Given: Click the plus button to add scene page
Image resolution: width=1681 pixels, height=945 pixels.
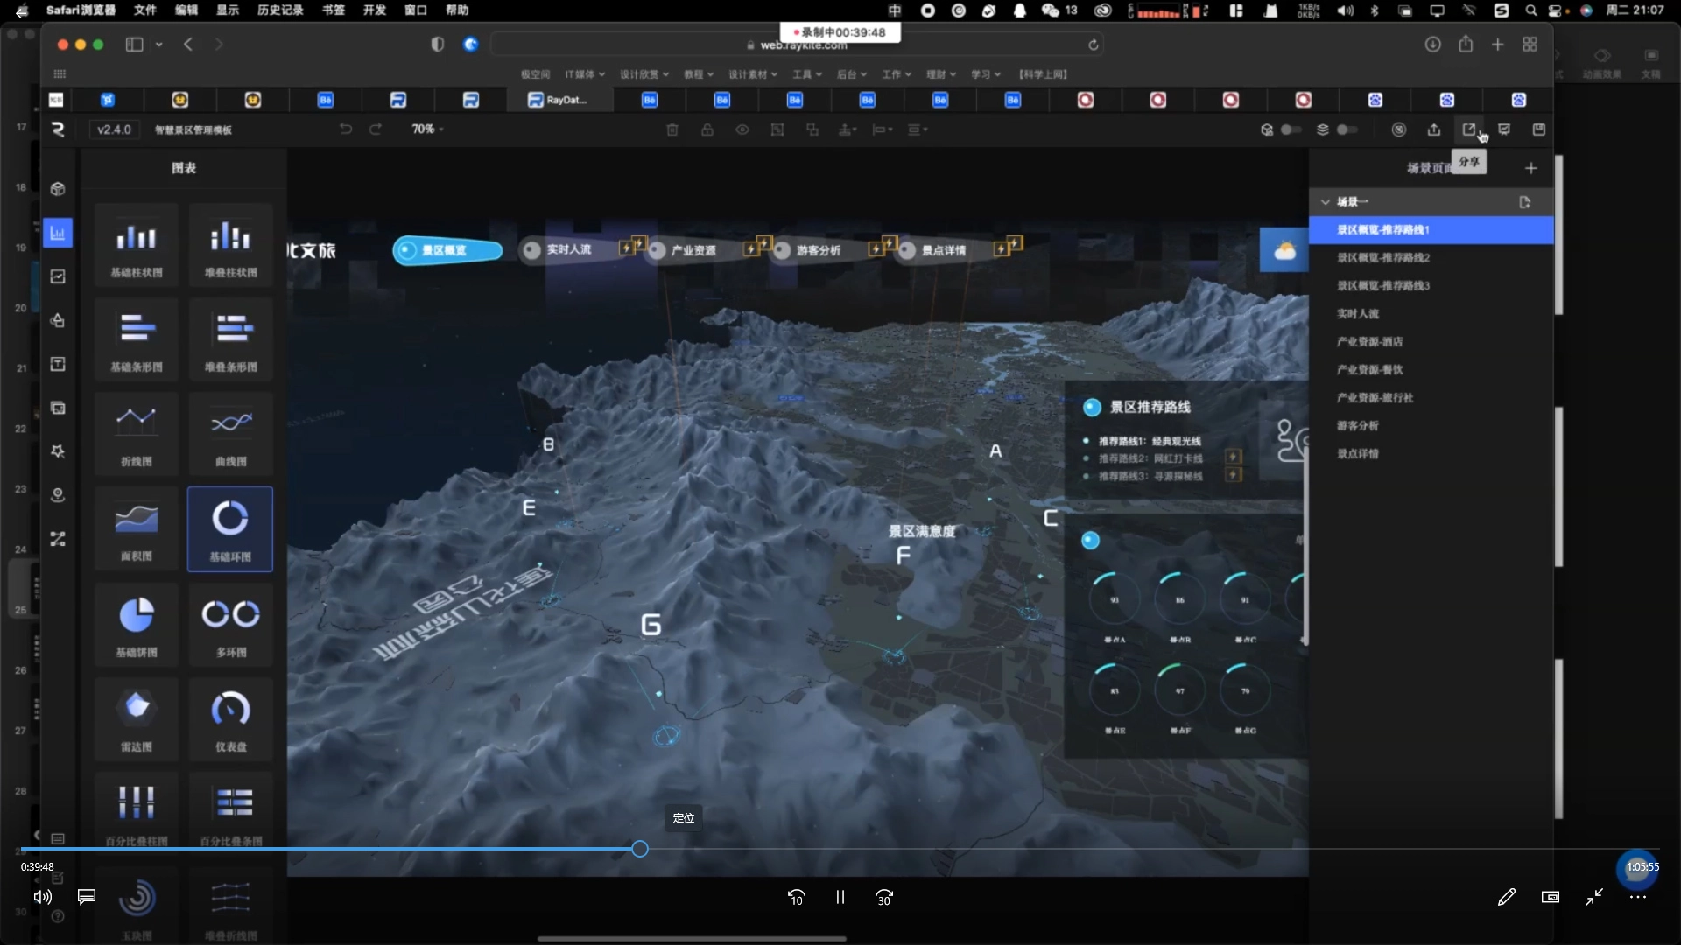Looking at the screenshot, I should click(x=1530, y=168).
